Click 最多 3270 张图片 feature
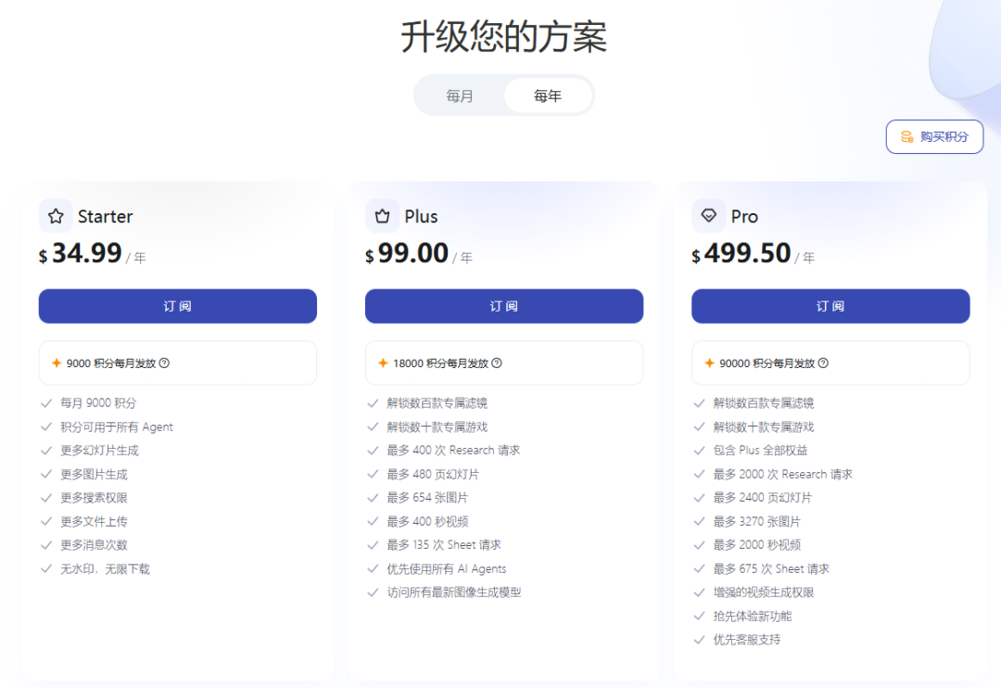This screenshot has height=688, width=1001. click(x=756, y=521)
